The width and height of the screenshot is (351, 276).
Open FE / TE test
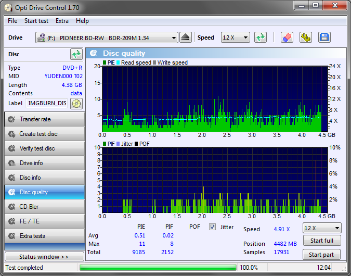tap(45, 221)
